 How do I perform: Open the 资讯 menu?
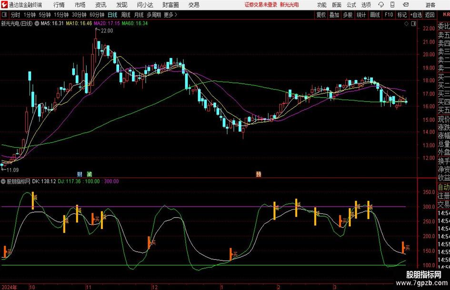click(x=101, y=5)
